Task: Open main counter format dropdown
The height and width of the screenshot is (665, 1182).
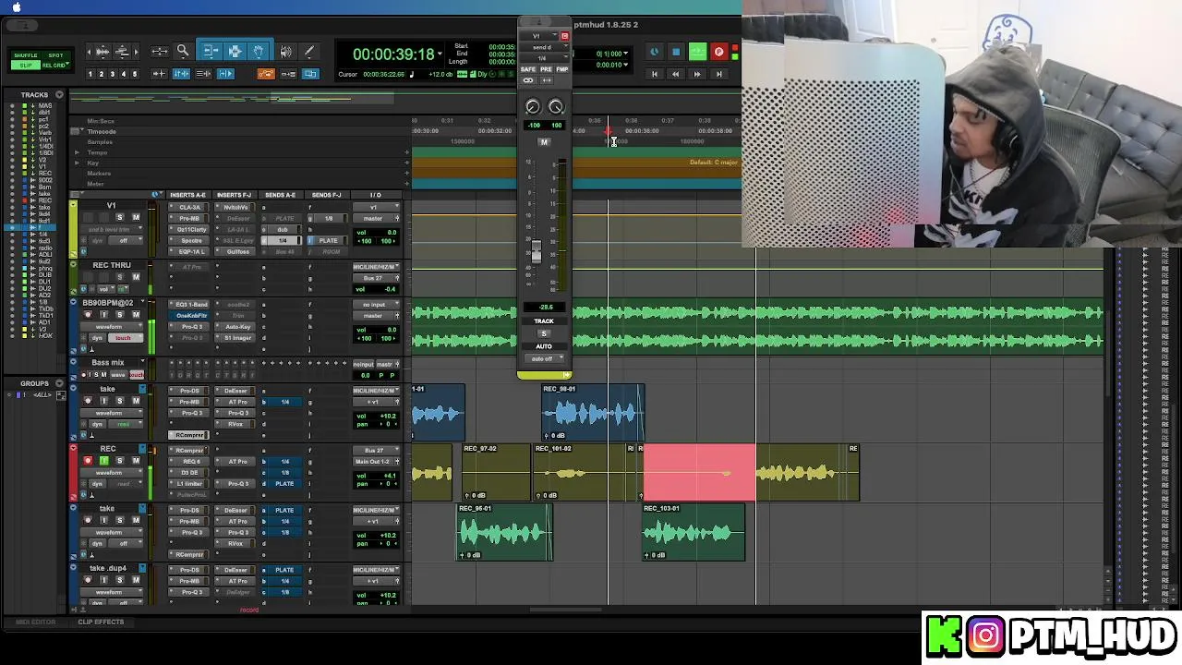Action: click(438, 54)
